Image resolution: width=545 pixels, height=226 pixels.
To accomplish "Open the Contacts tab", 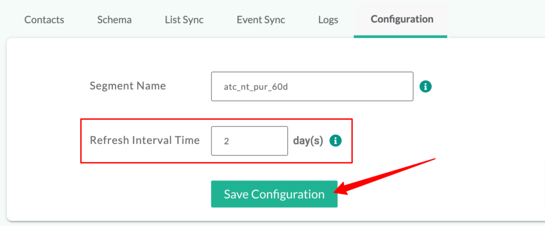I will 44,20.
